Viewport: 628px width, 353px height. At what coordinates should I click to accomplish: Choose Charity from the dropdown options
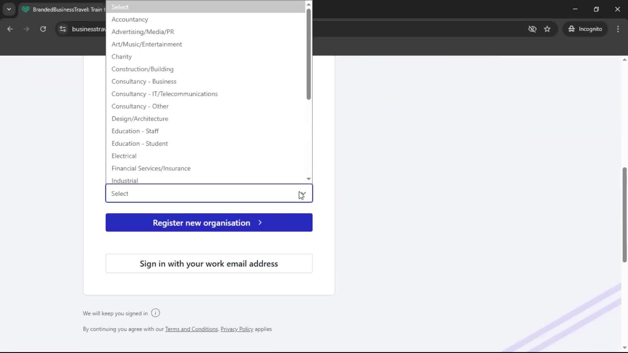(121, 57)
